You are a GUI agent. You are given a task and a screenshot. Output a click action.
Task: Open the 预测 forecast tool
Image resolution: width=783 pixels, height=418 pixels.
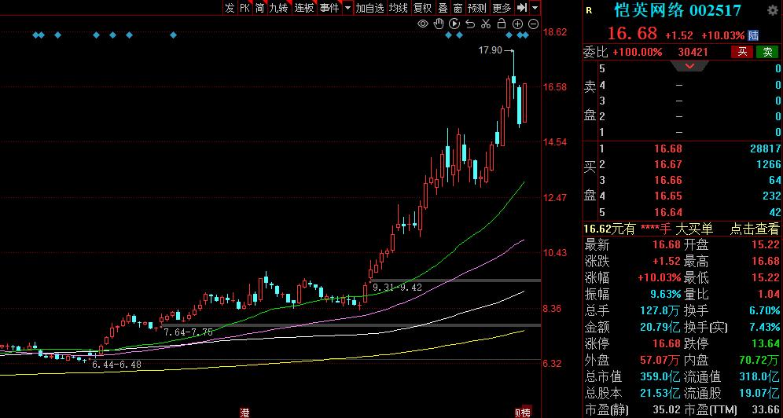coord(477,8)
